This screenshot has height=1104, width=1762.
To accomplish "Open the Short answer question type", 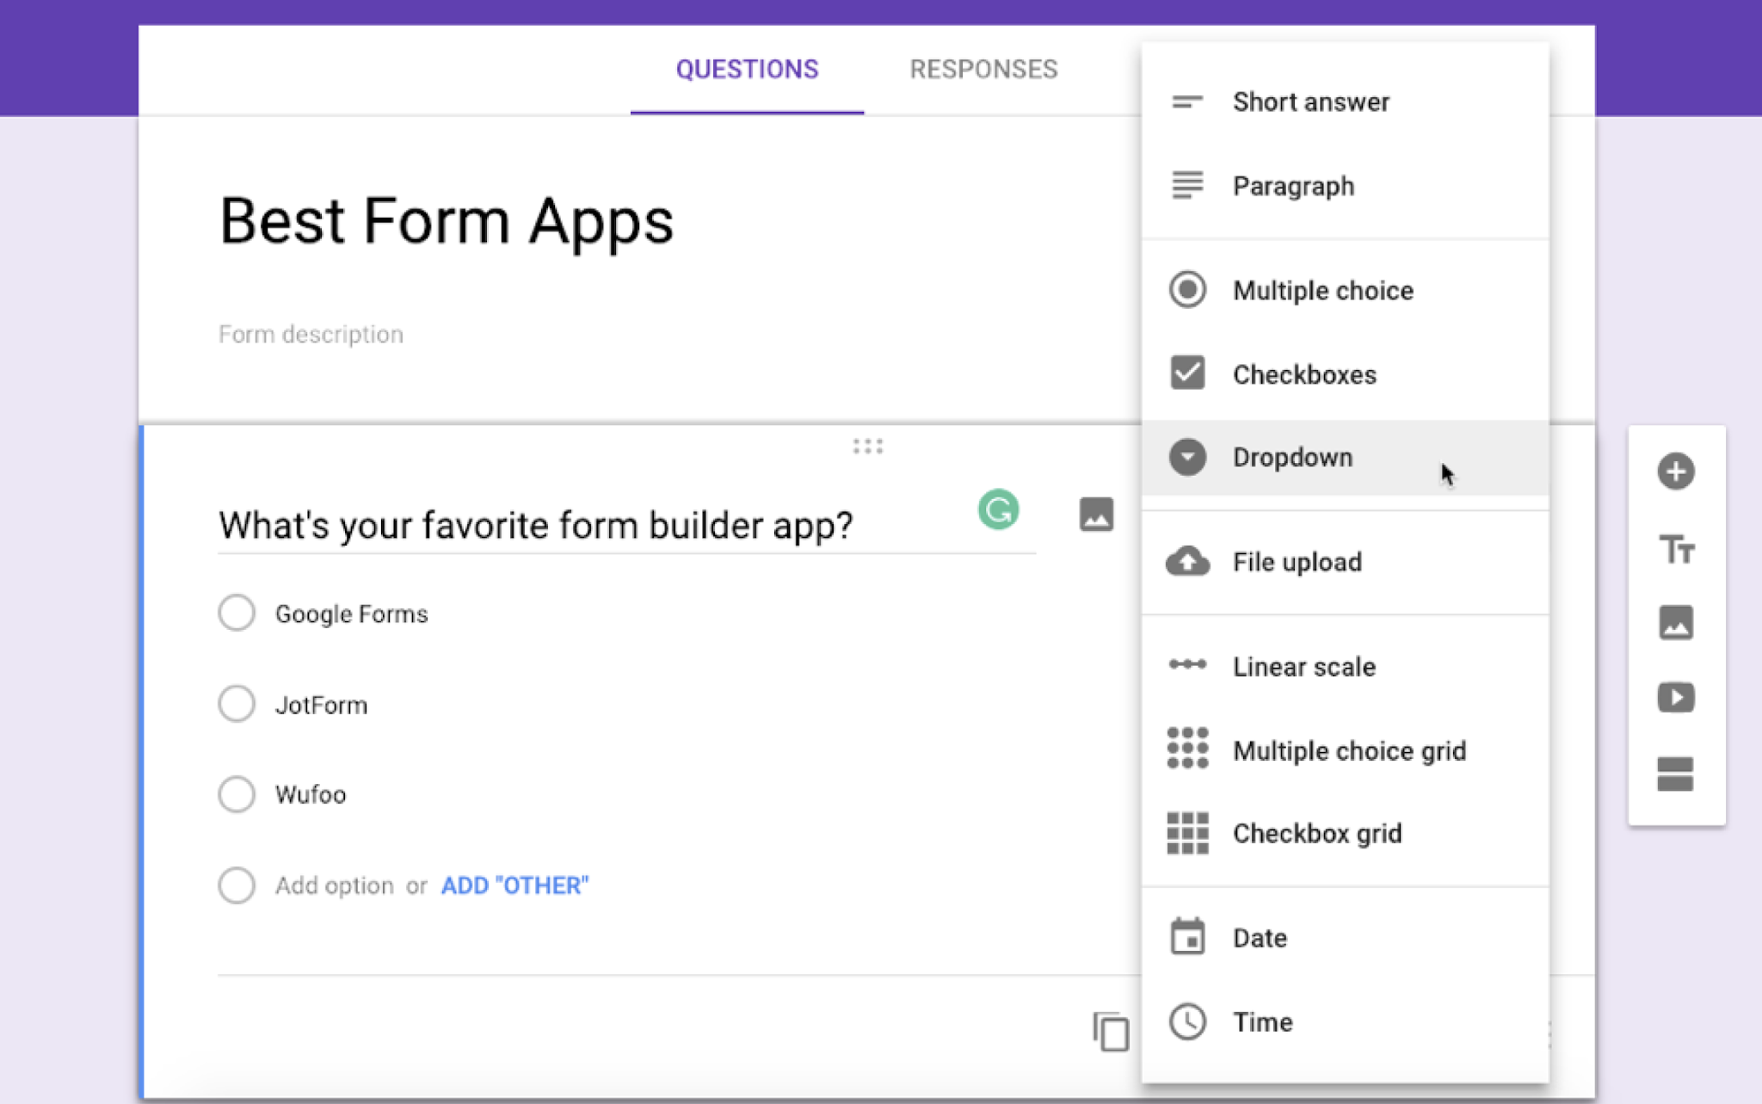I will (1310, 102).
